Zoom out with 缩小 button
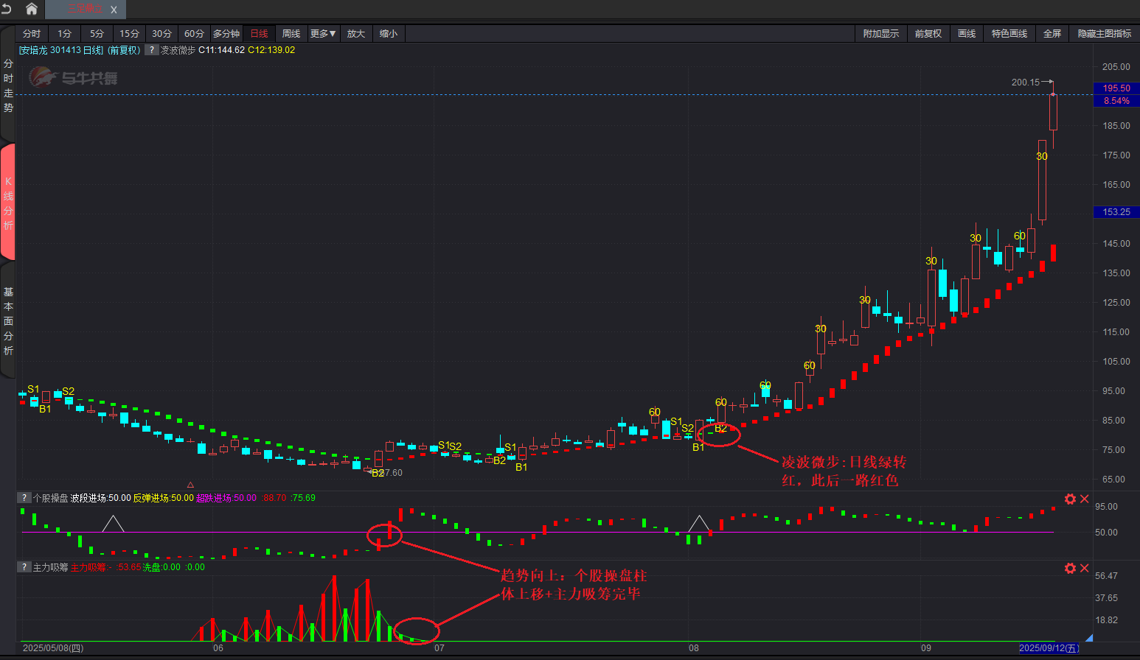Image resolution: width=1140 pixels, height=660 pixels. click(x=389, y=34)
